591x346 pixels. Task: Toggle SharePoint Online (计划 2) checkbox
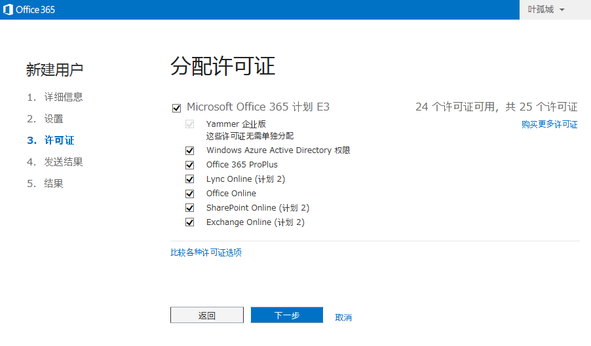pyautogui.click(x=190, y=208)
